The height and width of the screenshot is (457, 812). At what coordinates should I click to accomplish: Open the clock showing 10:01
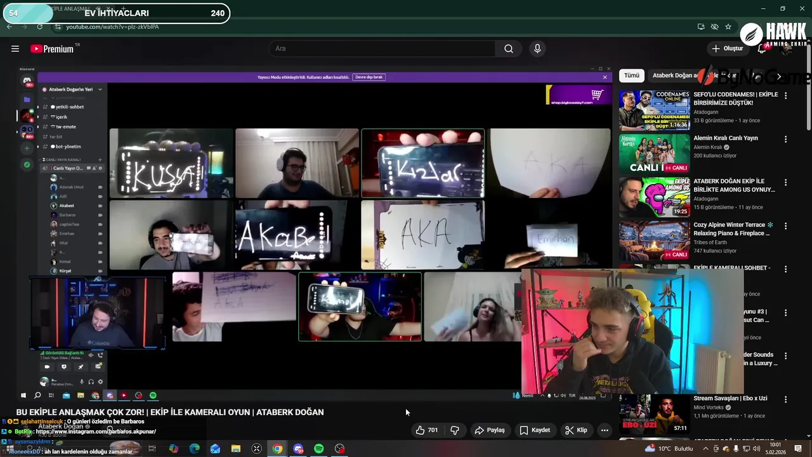click(775, 448)
